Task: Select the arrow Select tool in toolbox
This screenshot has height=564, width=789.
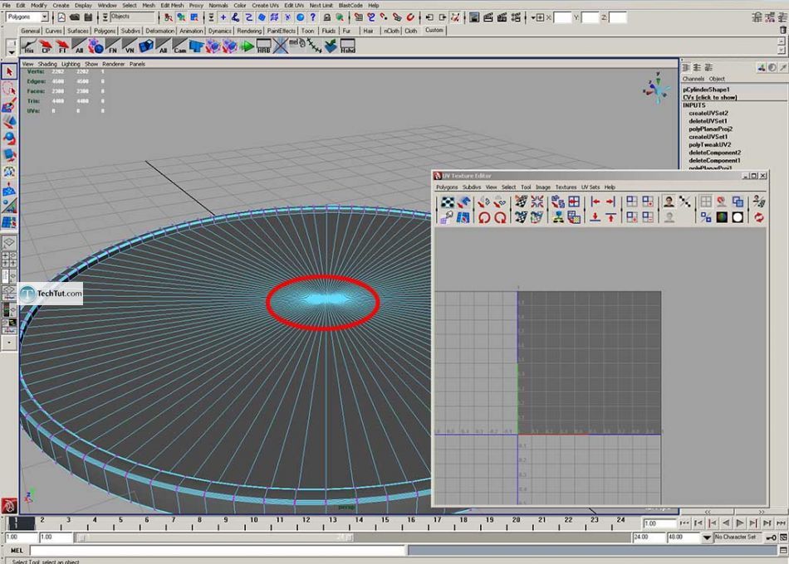Action: tap(9, 72)
